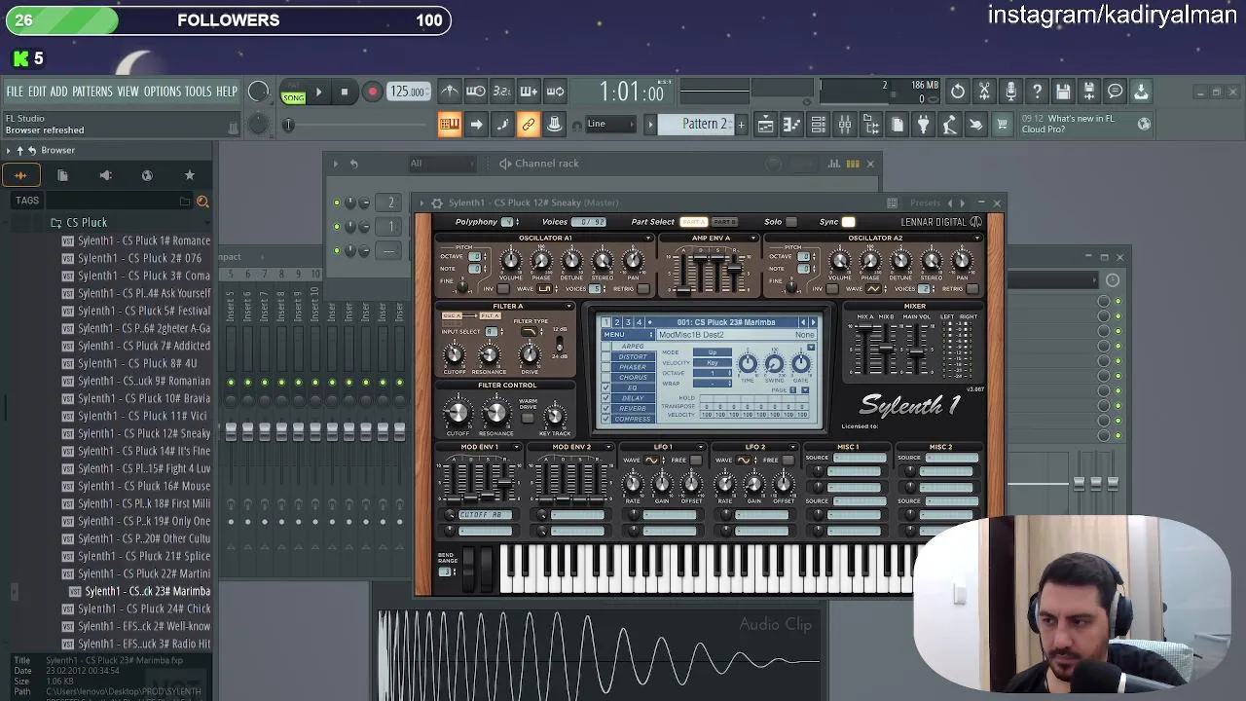
Task: Click the microphone recording icon
Action: click(x=1010, y=92)
